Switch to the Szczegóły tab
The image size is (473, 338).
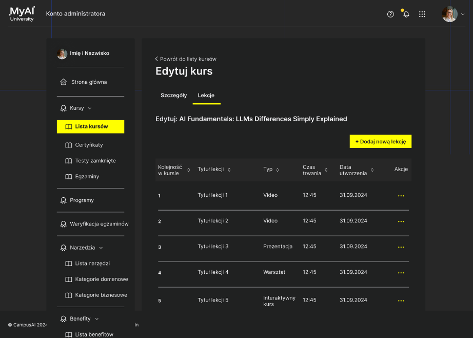pos(174,96)
